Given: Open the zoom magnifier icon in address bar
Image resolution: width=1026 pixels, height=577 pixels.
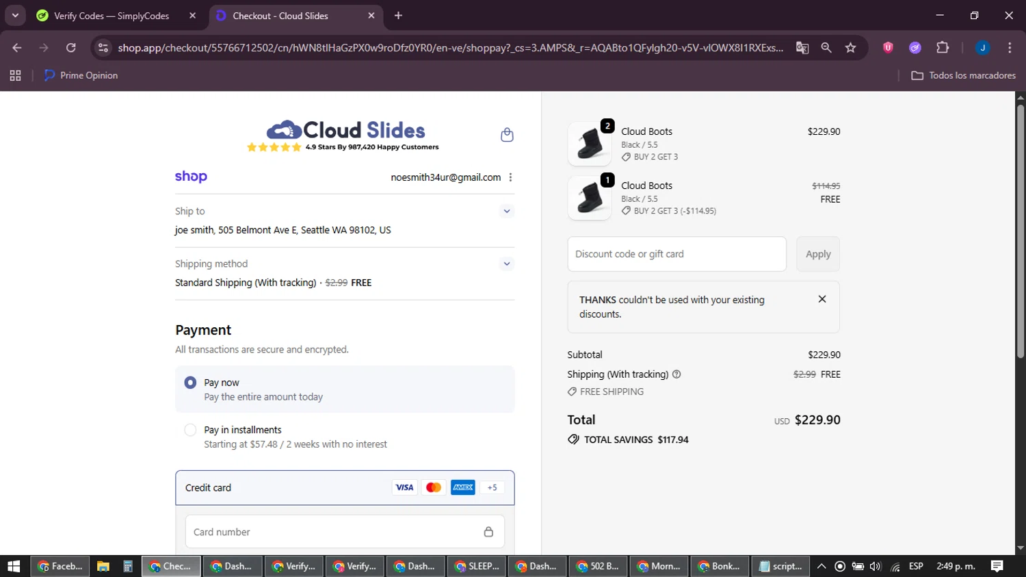Looking at the screenshot, I should pyautogui.click(x=826, y=47).
